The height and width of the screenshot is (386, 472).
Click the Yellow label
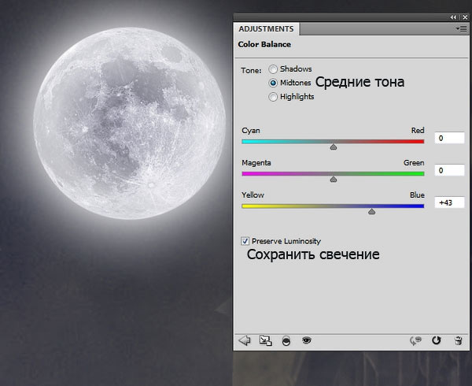[x=253, y=195]
